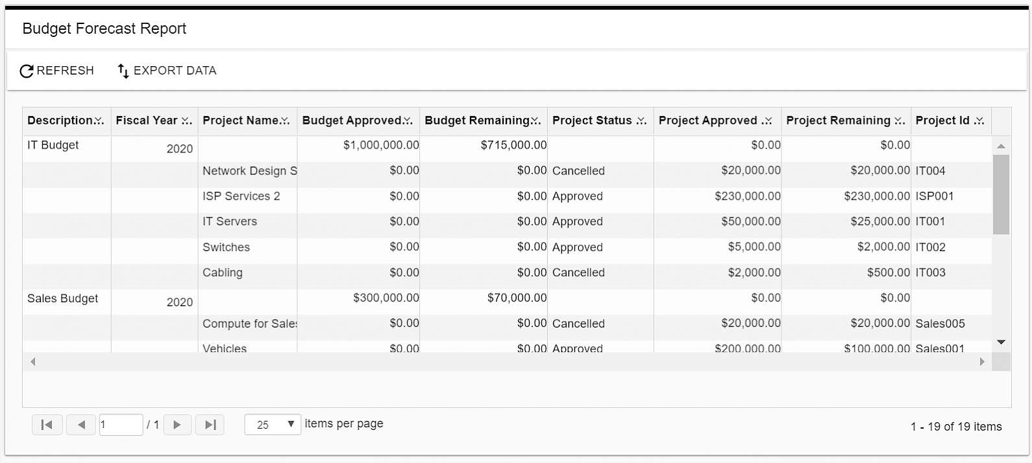Click the horizontal scrollbar right arrow
The height and width of the screenshot is (463, 1032).
click(x=983, y=362)
